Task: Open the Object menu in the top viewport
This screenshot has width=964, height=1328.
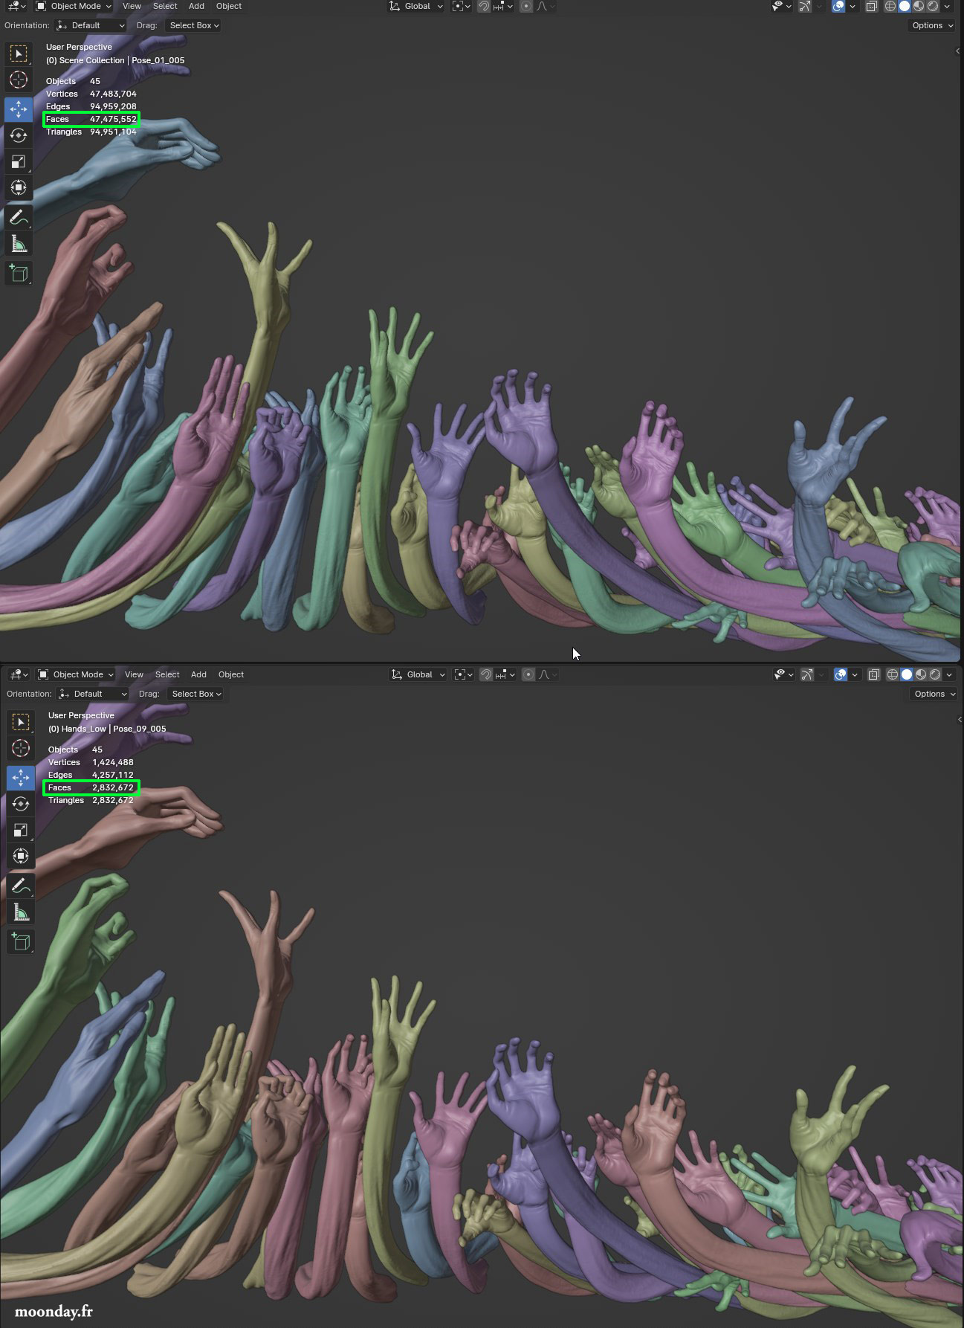Action: (229, 6)
